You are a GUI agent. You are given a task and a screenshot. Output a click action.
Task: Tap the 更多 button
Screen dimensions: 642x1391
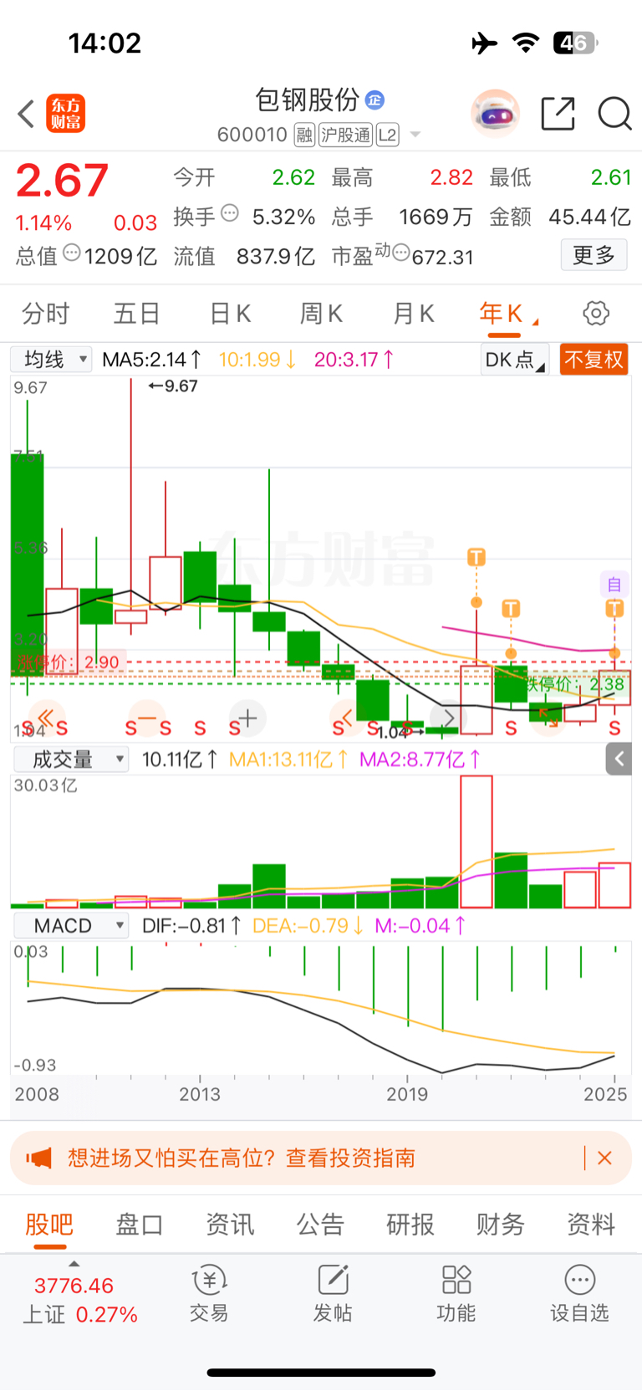(x=594, y=255)
